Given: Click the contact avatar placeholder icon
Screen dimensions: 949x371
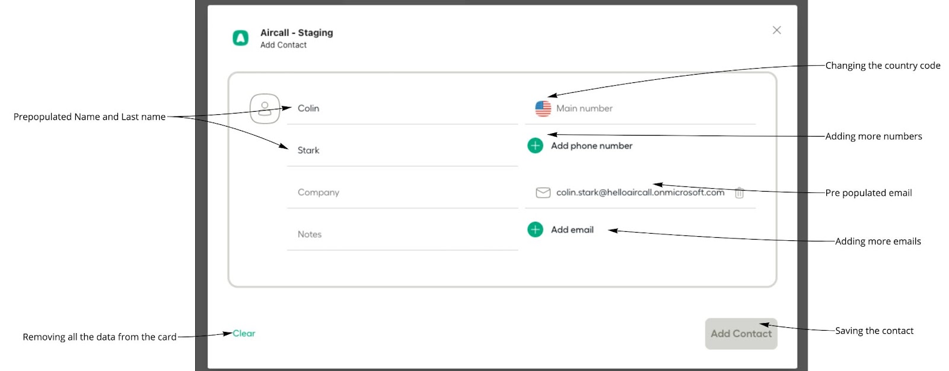Looking at the screenshot, I should 265,109.
